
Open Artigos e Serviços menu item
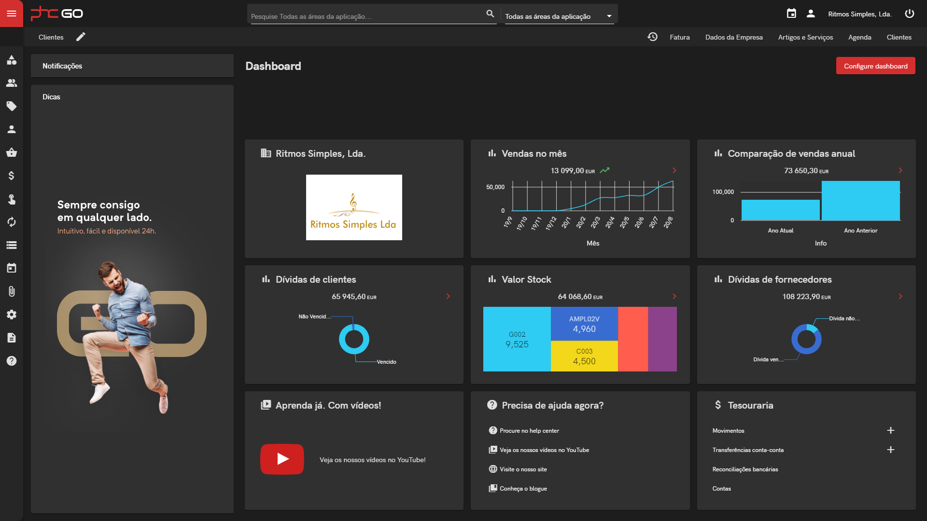coord(805,37)
